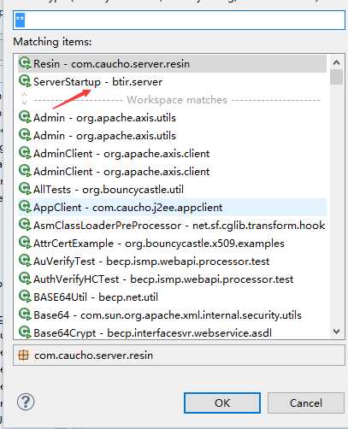348x429 pixels.
Task: Select the first Admin - org.apache.axis.utils row
Action: tap(172, 118)
